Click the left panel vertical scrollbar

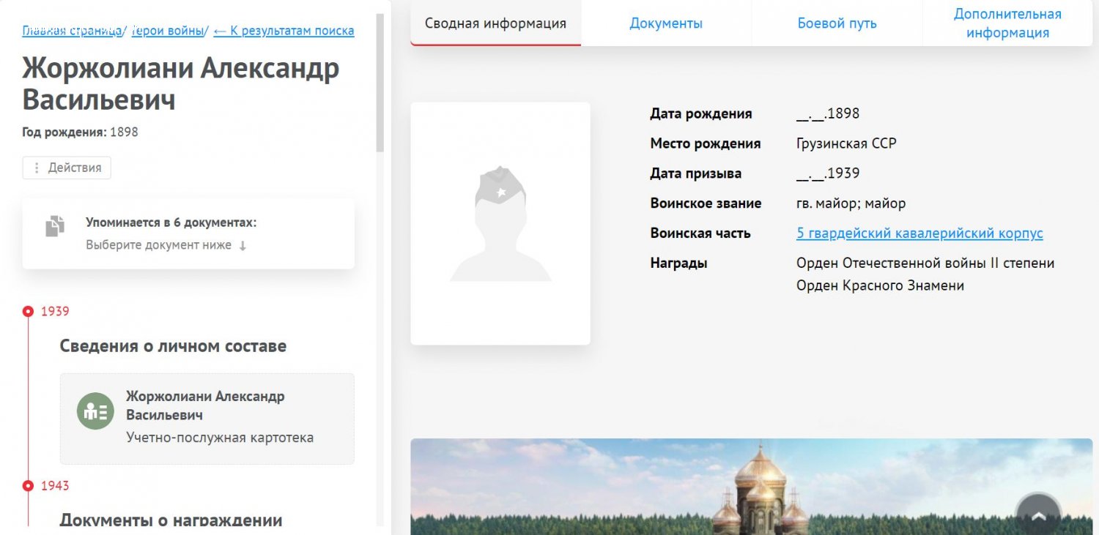pos(380,81)
